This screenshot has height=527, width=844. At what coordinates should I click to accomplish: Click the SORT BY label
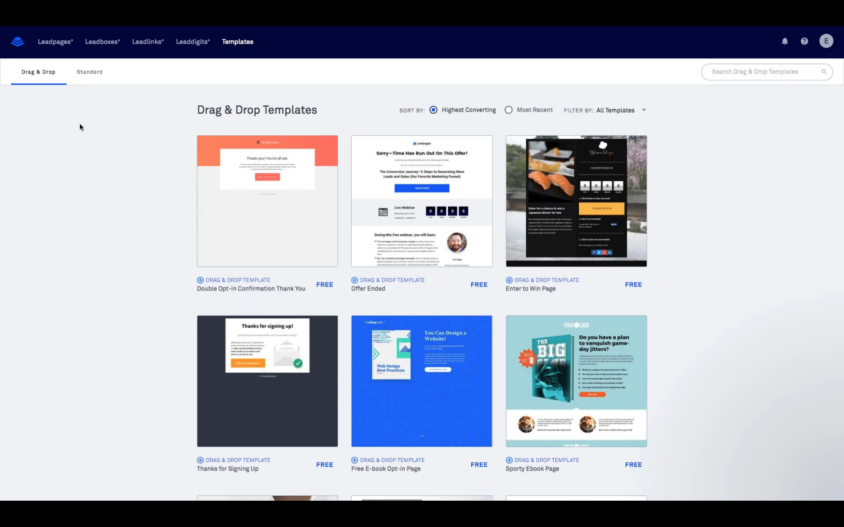(x=412, y=110)
